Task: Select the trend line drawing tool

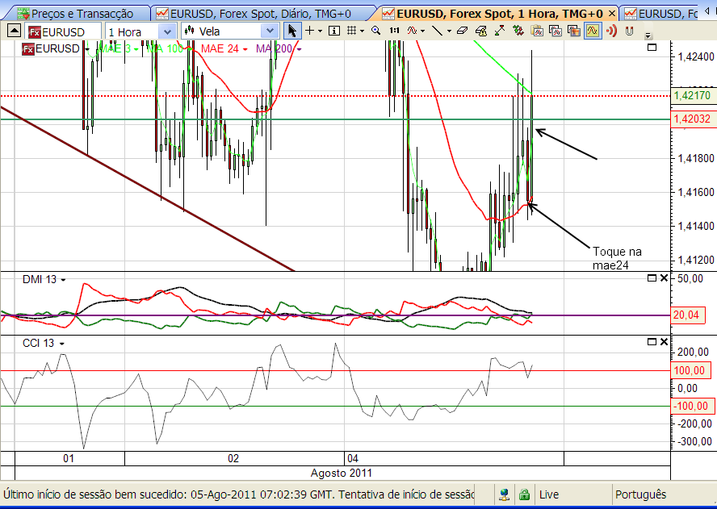Action: point(438,31)
